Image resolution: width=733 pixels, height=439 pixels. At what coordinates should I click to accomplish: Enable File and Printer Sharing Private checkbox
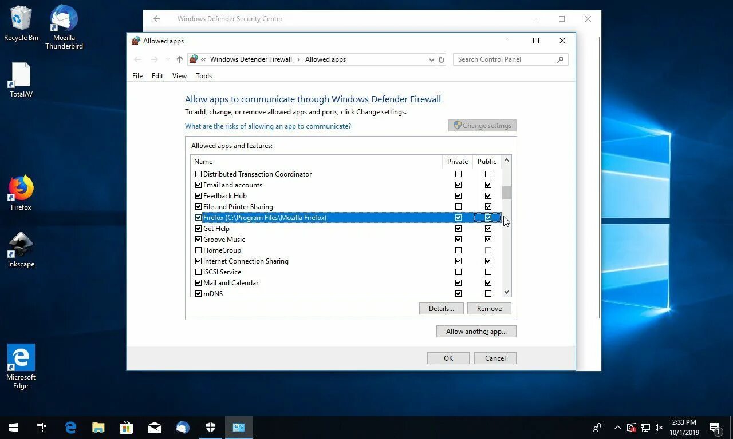(458, 207)
